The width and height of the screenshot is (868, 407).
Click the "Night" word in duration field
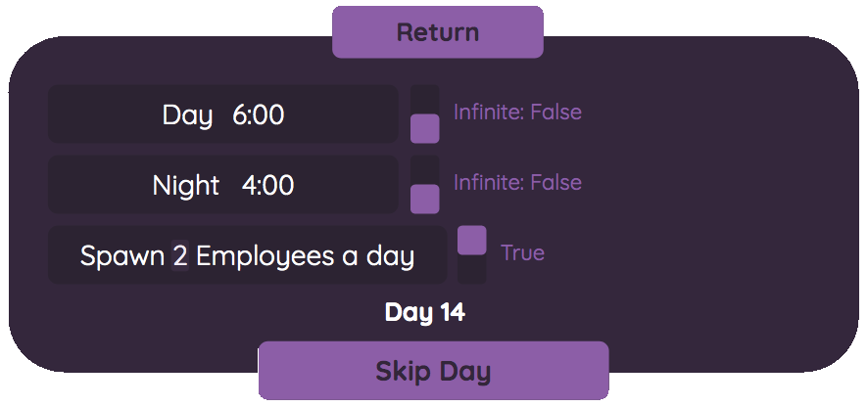[x=185, y=186]
